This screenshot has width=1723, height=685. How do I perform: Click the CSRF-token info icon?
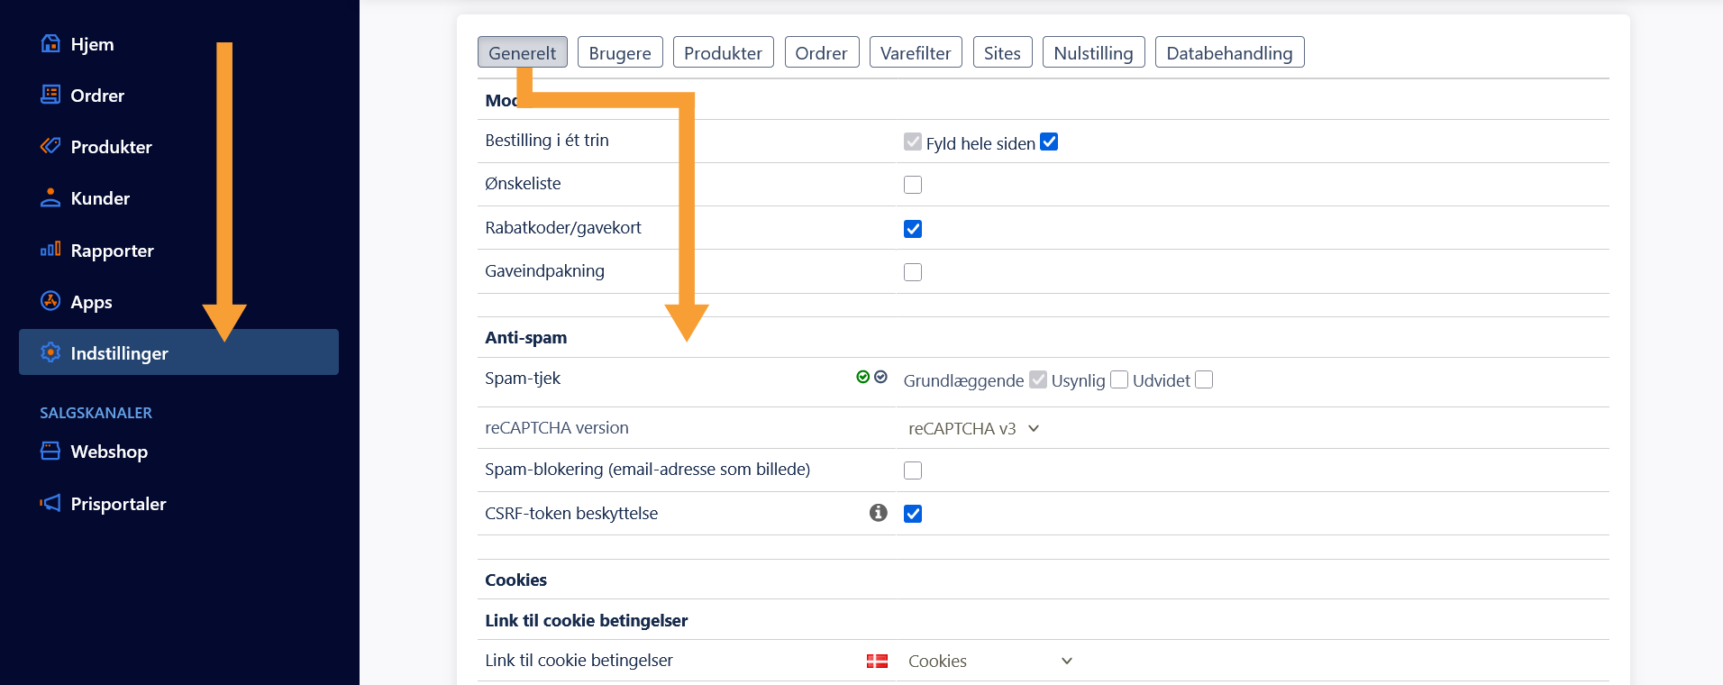tap(878, 513)
